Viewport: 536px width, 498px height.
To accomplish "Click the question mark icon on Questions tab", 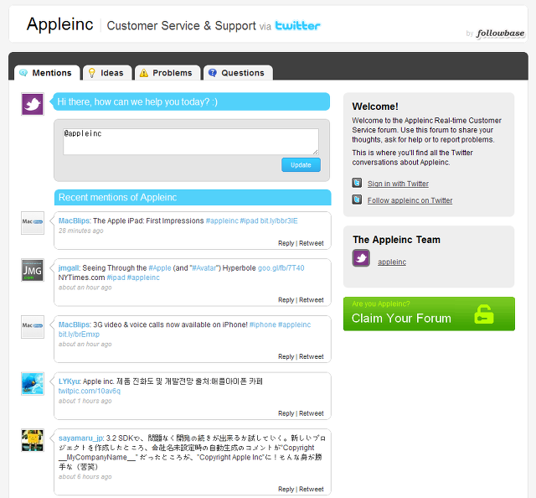I will (213, 73).
